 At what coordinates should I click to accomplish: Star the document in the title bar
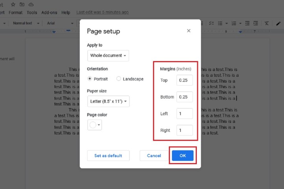pos(13,4)
